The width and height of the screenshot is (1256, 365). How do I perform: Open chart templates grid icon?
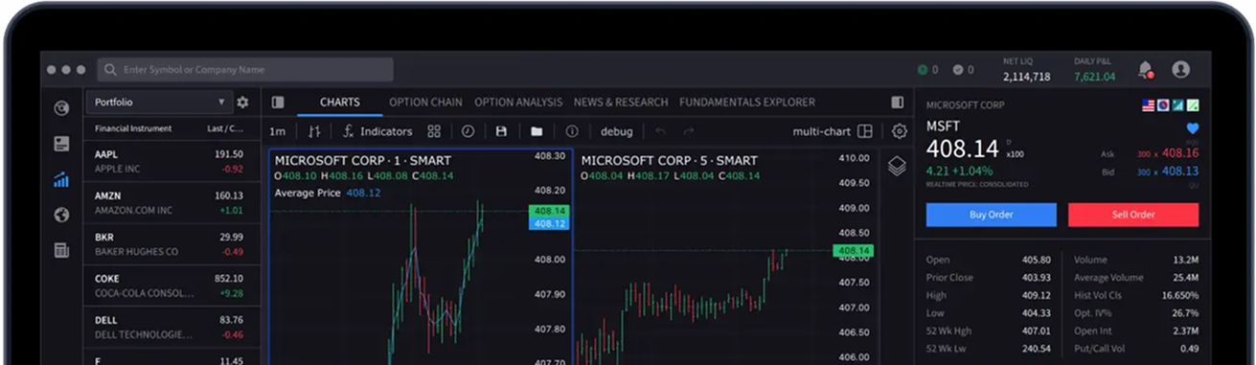tap(434, 131)
